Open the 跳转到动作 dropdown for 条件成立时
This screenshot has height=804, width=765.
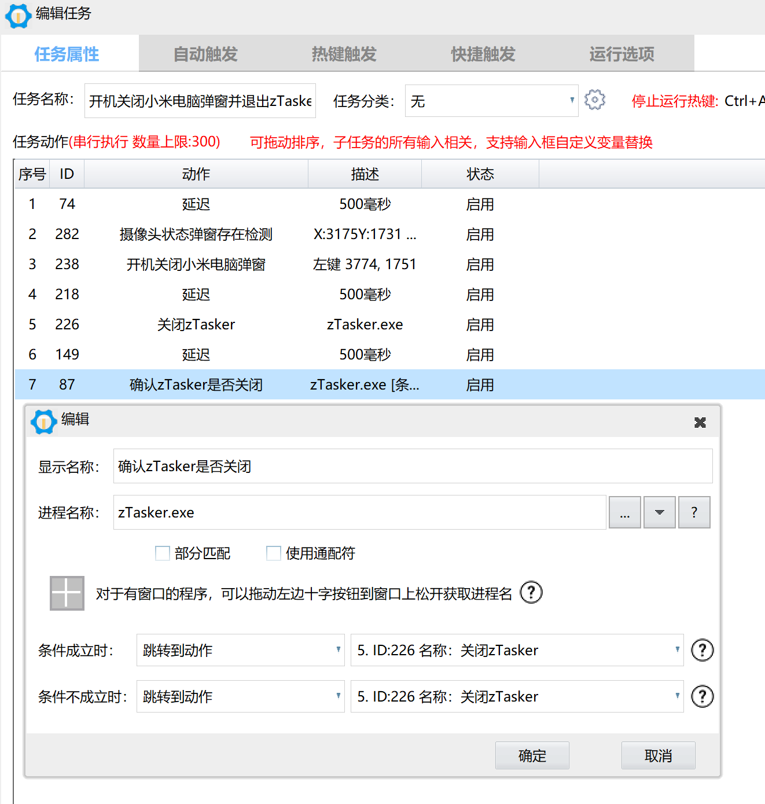(240, 650)
